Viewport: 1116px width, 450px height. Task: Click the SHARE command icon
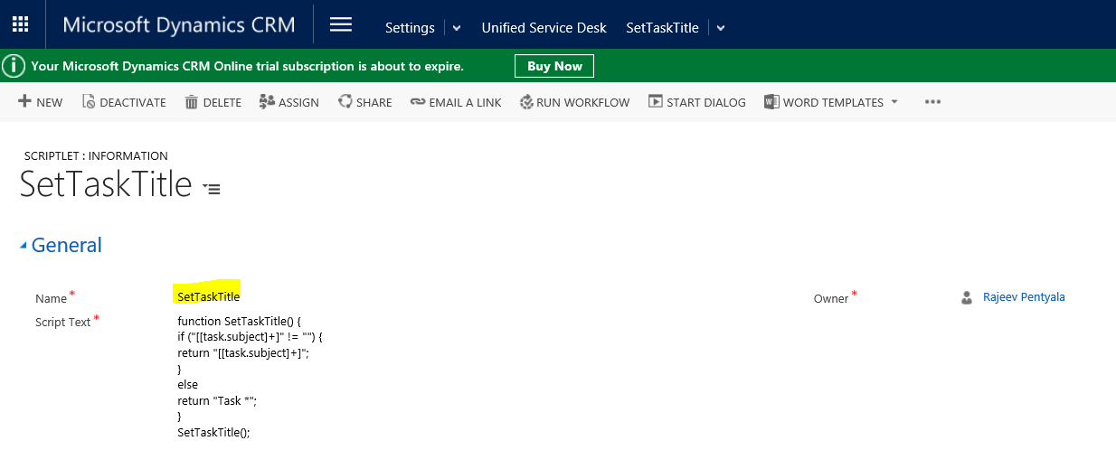click(x=345, y=102)
